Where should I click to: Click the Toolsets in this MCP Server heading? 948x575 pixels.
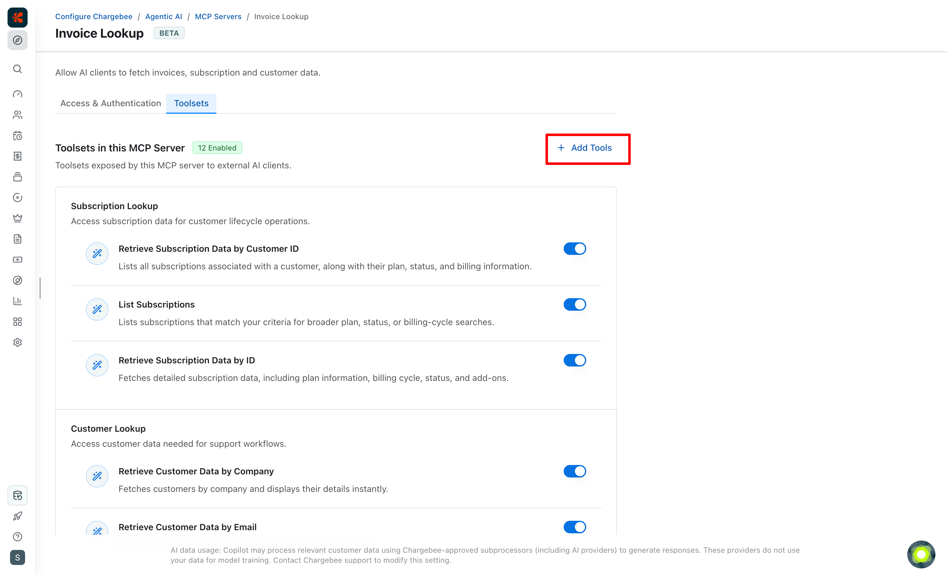pos(120,148)
